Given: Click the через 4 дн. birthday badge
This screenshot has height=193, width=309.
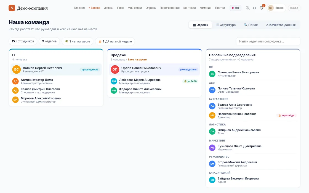Looking at the screenshot, I should pos(287,116).
